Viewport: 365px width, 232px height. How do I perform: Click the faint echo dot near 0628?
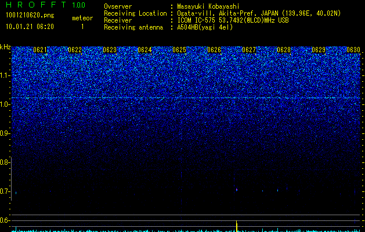click(x=278, y=190)
